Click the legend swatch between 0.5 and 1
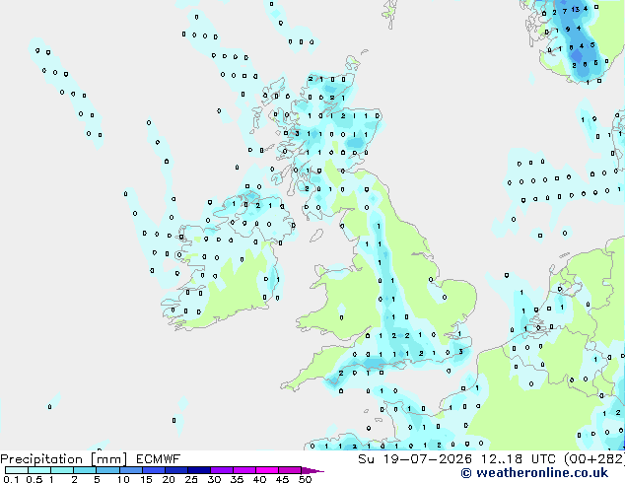Screen dimensions: 625x483 39,470
